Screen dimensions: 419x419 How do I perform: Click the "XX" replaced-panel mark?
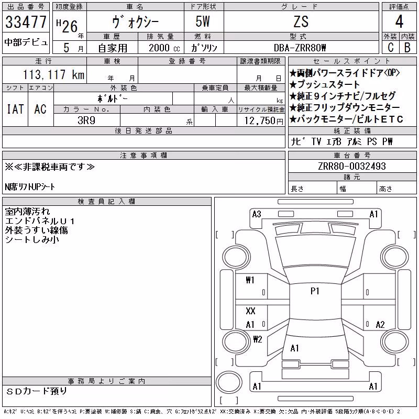250,311
